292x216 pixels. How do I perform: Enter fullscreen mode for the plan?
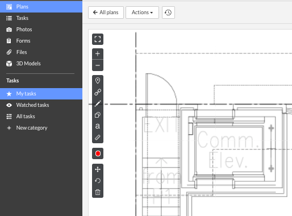point(98,39)
